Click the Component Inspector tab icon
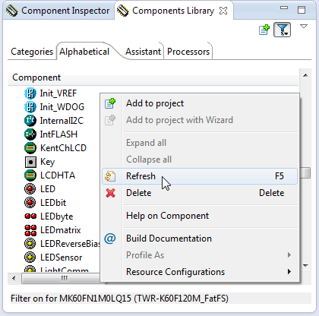 point(12,11)
